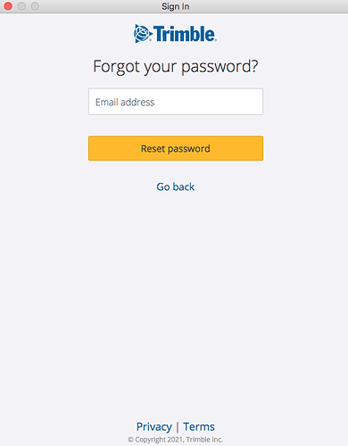
Task: Submit with the yellow Reset password button
Action: click(176, 148)
